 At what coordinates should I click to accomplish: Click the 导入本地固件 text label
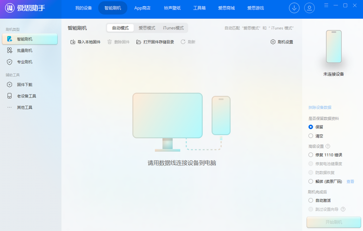[x=89, y=42]
